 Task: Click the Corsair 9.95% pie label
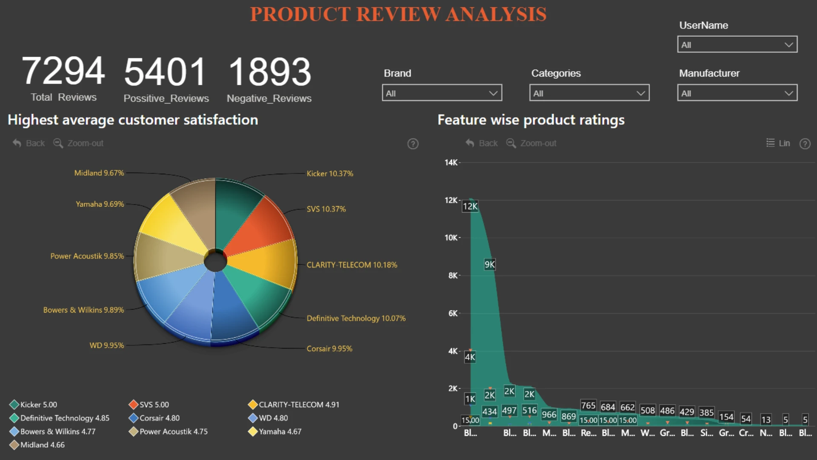pos(329,349)
